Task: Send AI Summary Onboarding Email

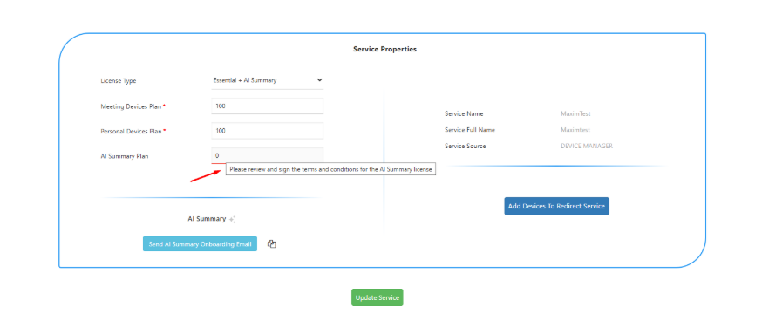Action: point(200,244)
